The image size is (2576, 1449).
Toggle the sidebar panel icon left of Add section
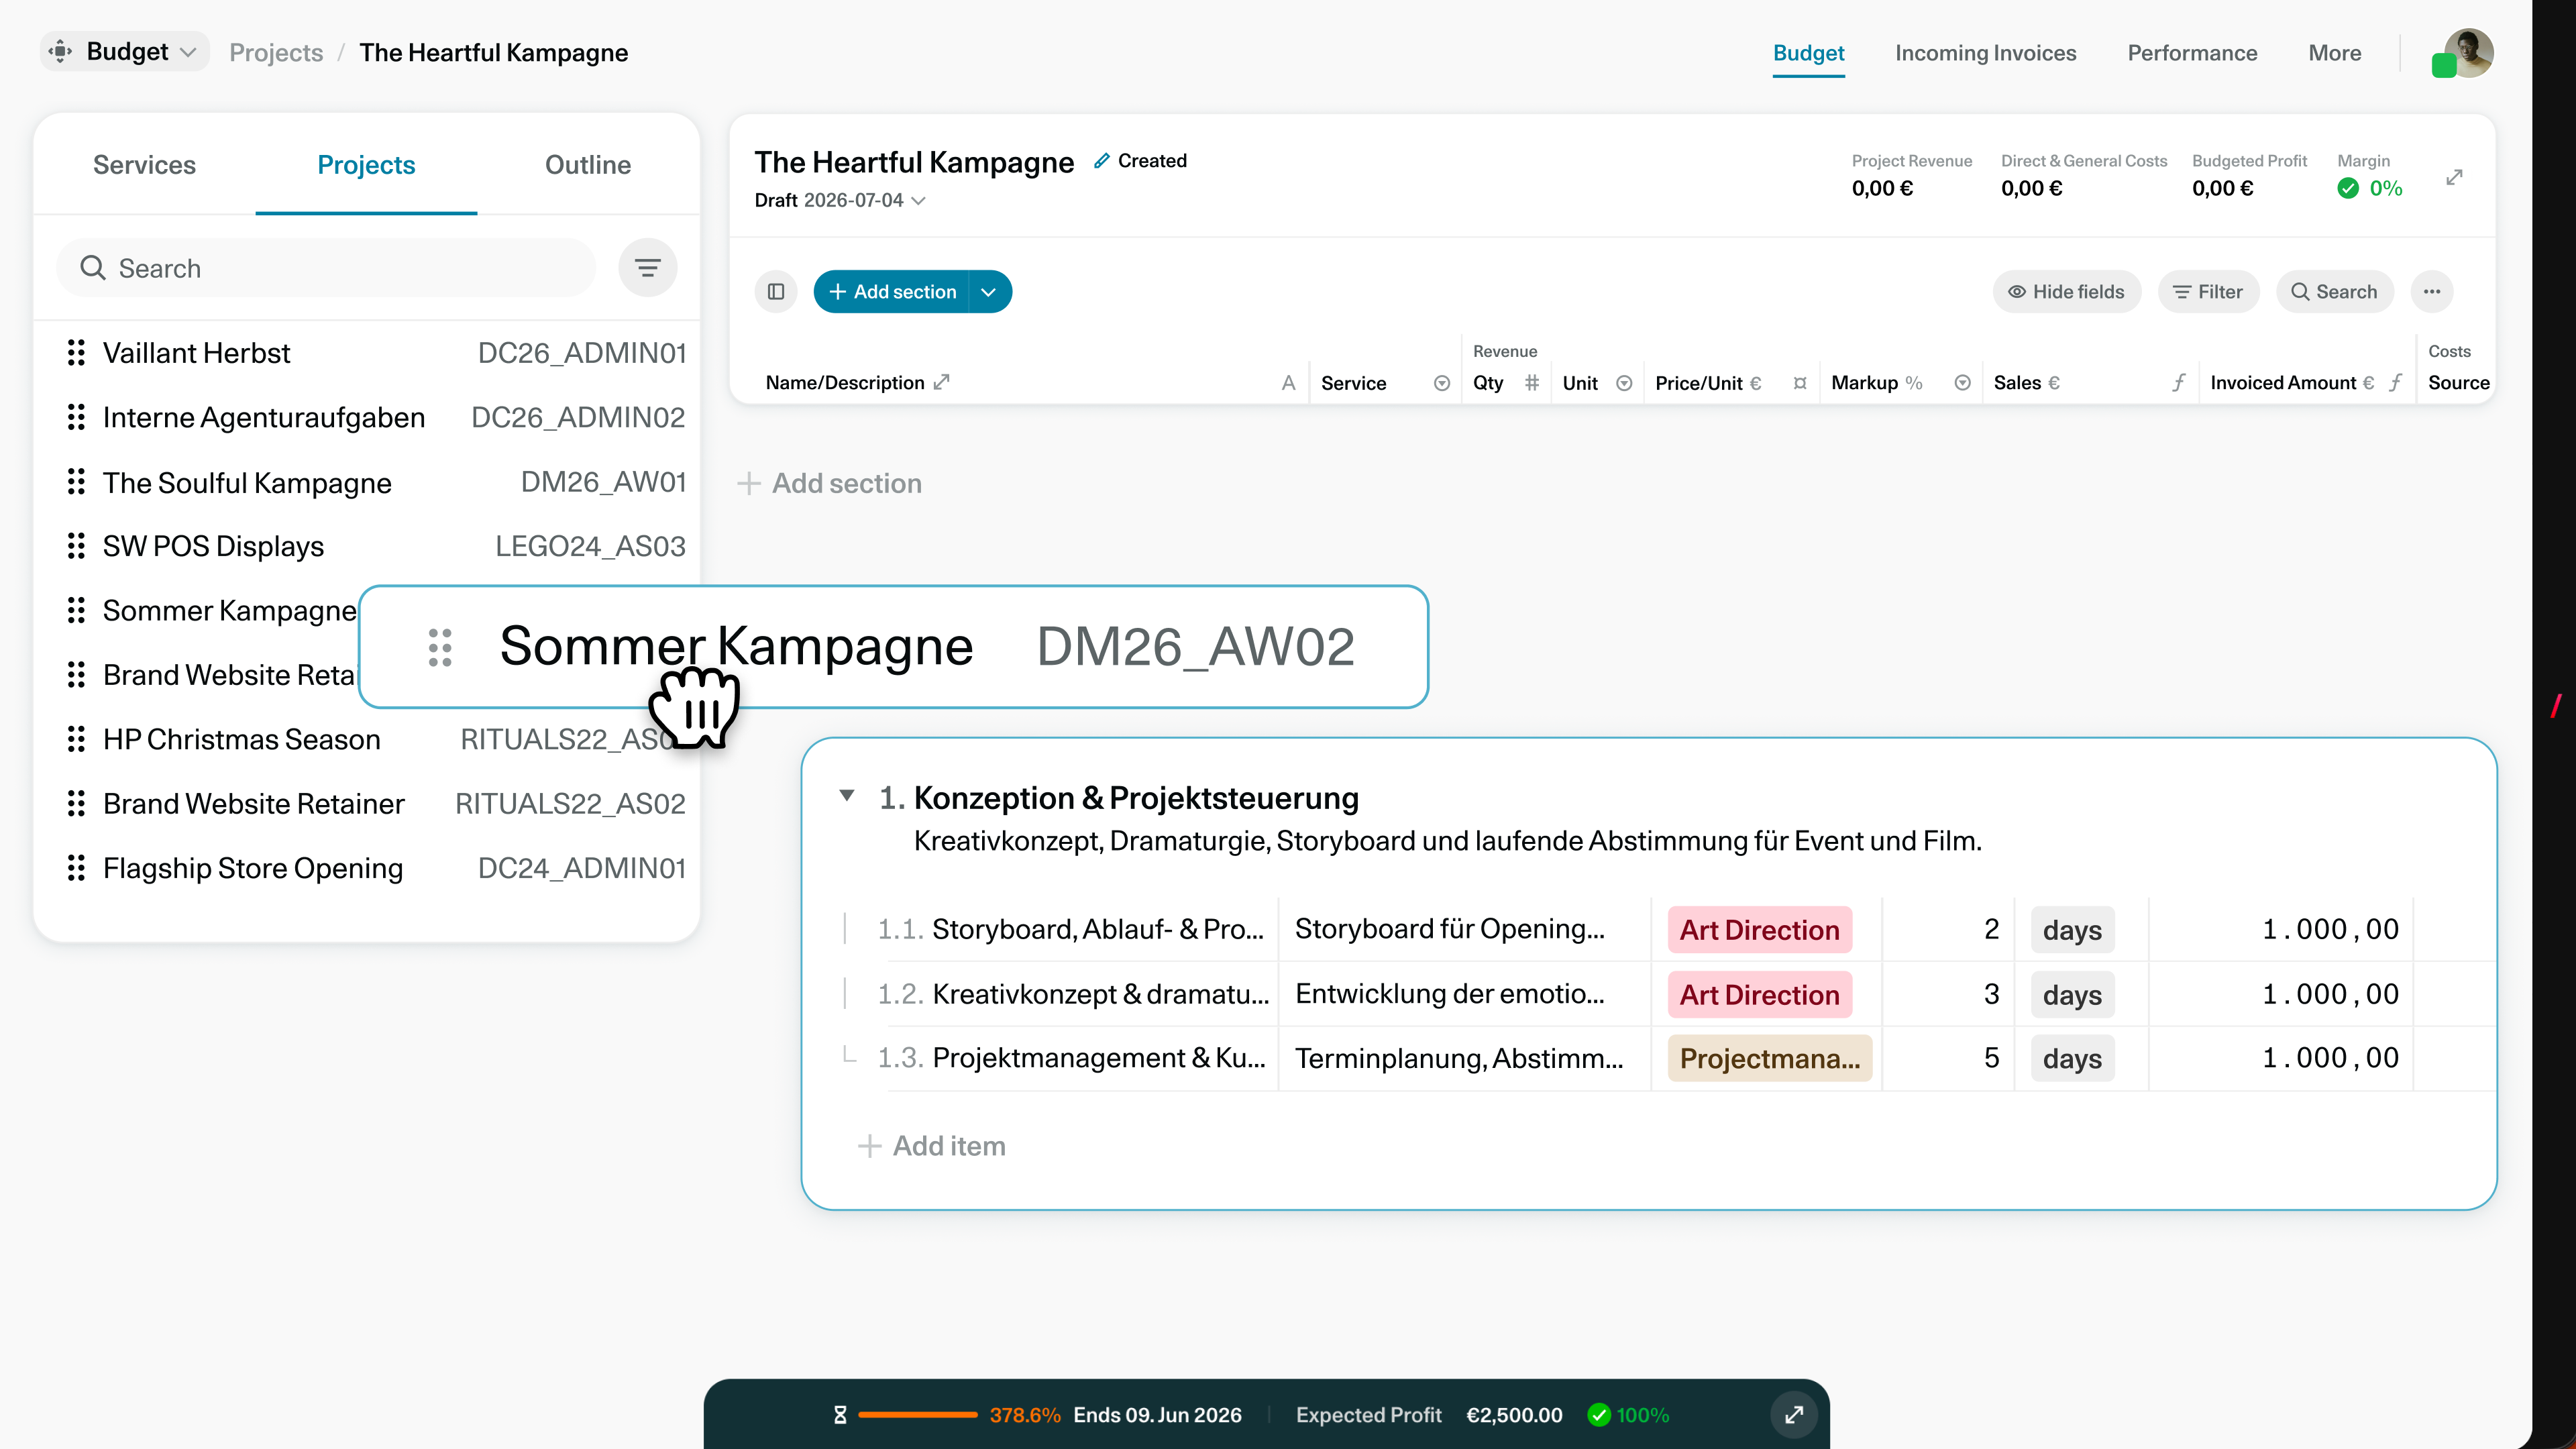[x=776, y=292]
